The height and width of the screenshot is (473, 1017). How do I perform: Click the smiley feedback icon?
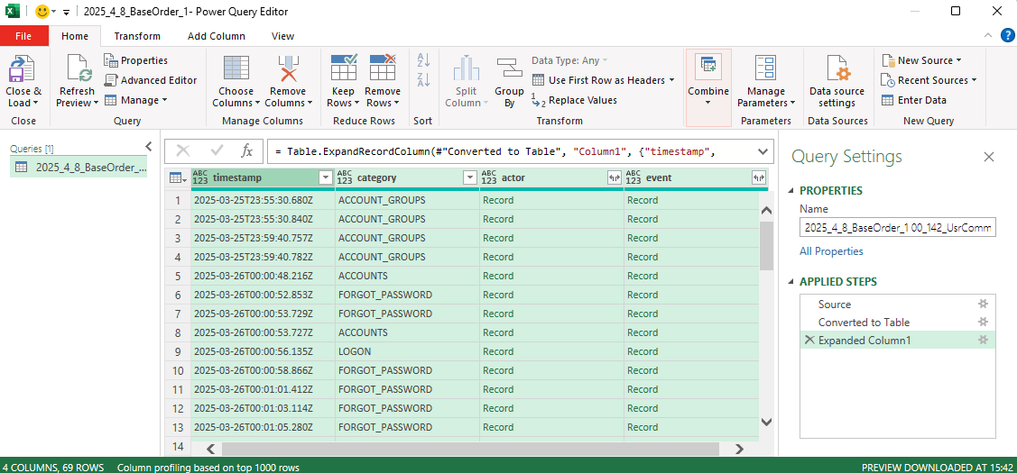point(42,12)
